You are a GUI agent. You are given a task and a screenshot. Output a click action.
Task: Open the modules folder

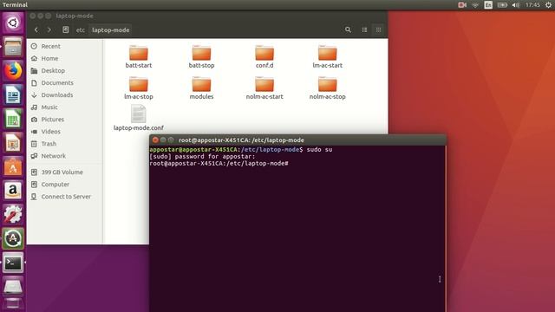click(201, 88)
